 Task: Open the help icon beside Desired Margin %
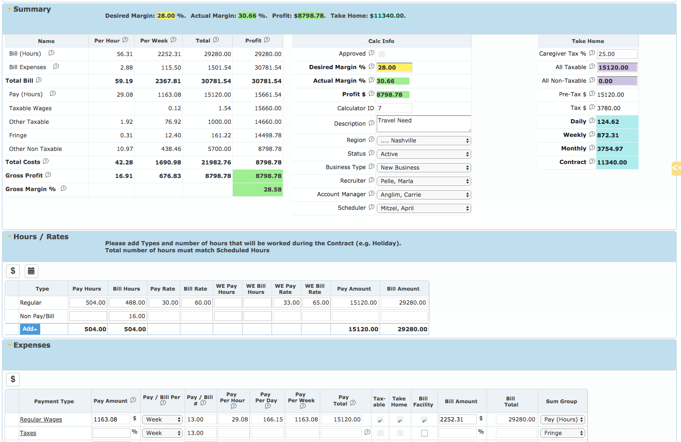pos(372,67)
